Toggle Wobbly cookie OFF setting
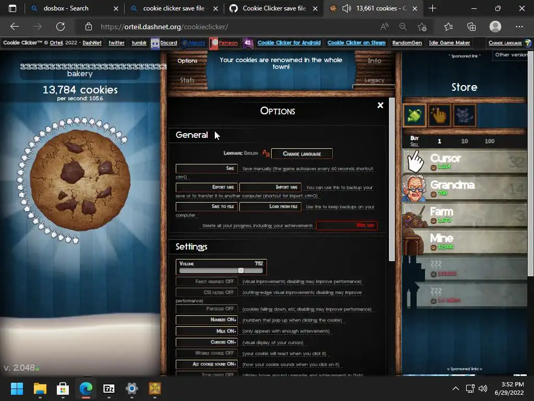The image size is (534, 401). (x=207, y=353)
